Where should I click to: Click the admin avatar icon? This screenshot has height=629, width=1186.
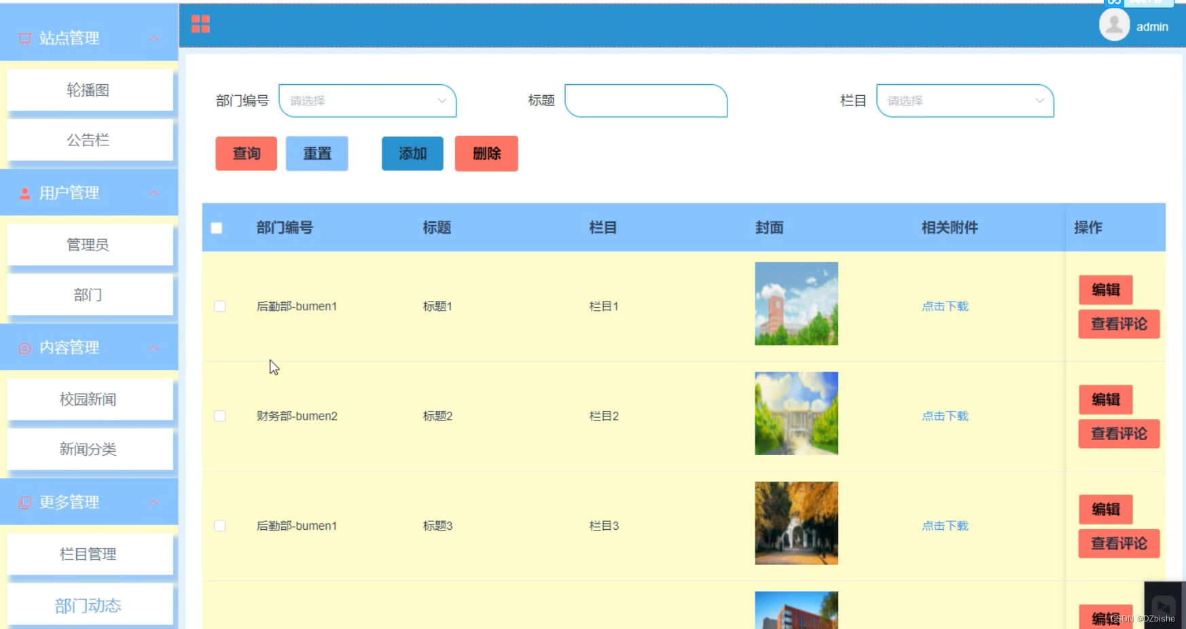(x=1114, y=25)
